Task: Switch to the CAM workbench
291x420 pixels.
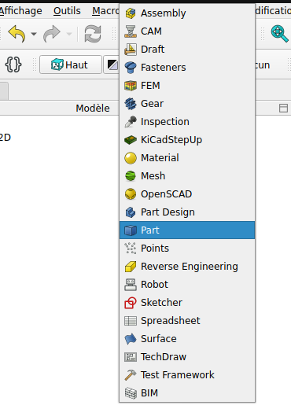Action: [187, 31]
